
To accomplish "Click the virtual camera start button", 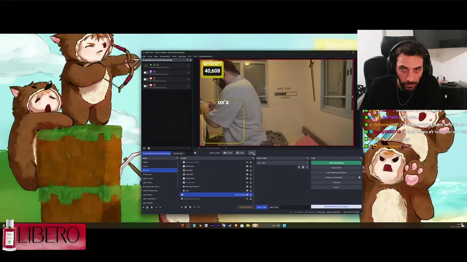I will click(334, 178).
